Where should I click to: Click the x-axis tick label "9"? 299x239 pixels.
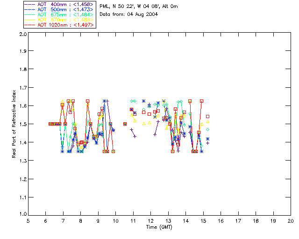point(98,221)
